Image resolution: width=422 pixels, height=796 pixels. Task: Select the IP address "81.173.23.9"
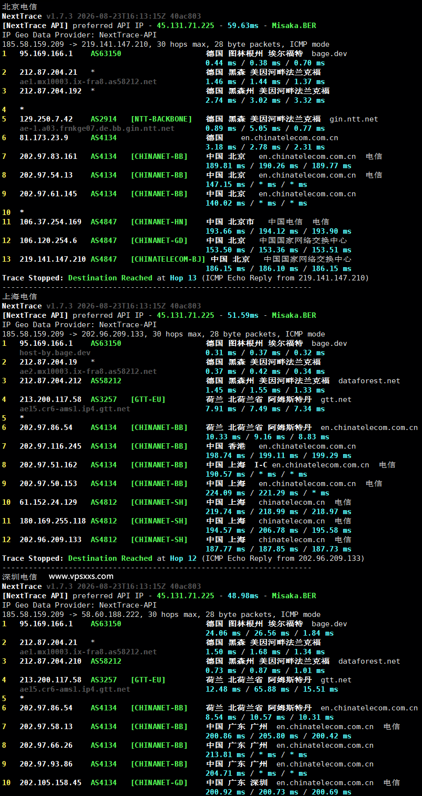tap(44, 138)
